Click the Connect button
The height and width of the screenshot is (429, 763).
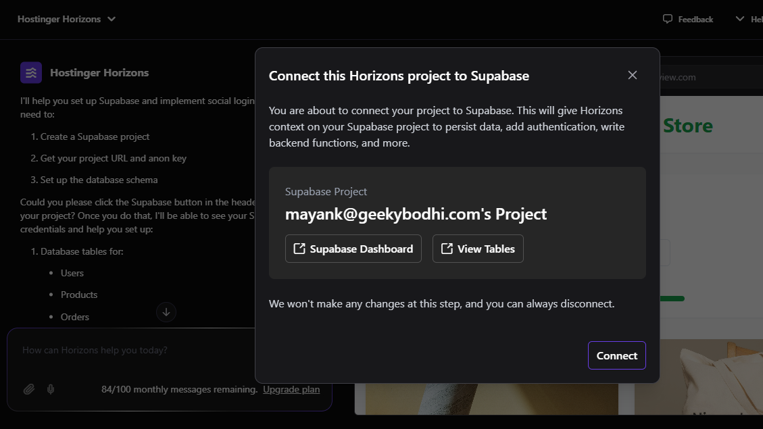click(x=616, y=355)
